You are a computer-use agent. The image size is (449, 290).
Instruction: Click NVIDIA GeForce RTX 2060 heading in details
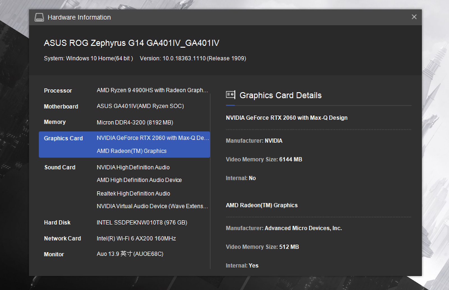click(x=287, y=118)
